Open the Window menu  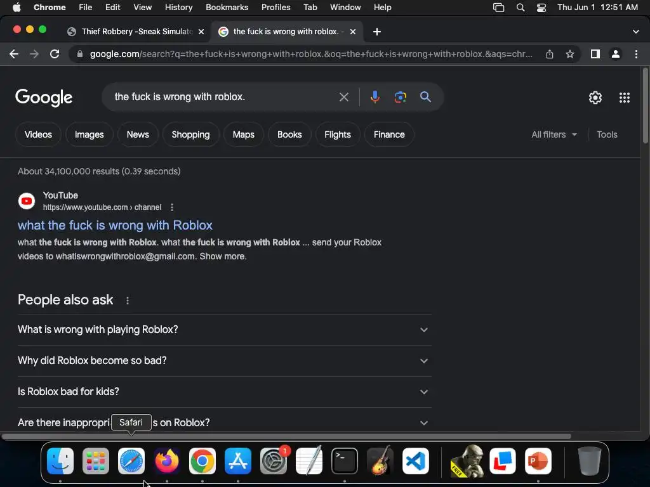click(x=345, y=8)
